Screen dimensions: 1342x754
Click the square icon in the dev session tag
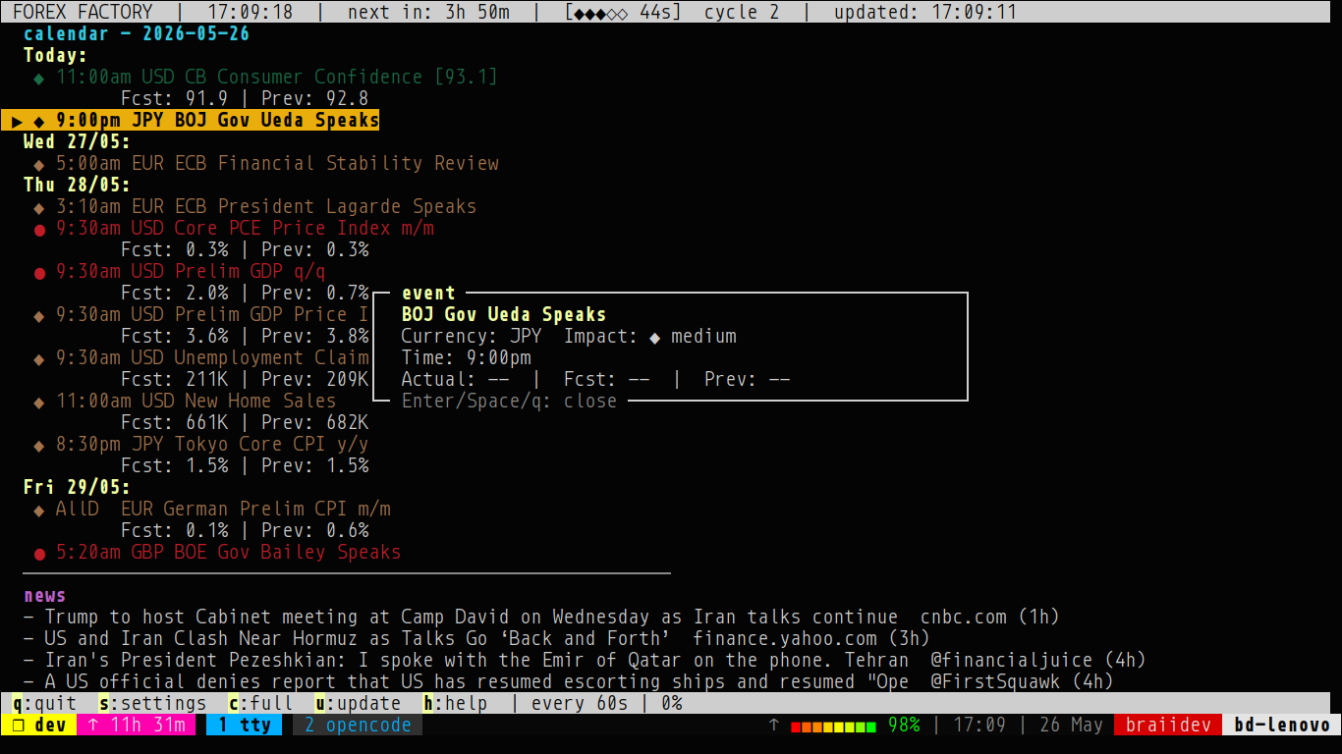(17, 725)
